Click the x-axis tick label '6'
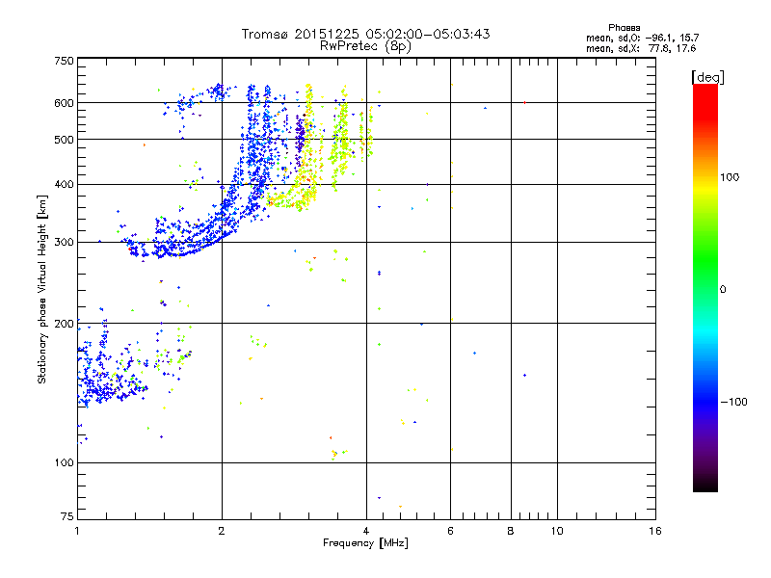This screenshot has height=578, width=771. pos(450,531)
